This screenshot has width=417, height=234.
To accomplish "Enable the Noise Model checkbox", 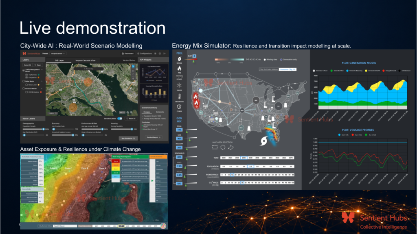I will pyautogui.click(x=24, y=81).
